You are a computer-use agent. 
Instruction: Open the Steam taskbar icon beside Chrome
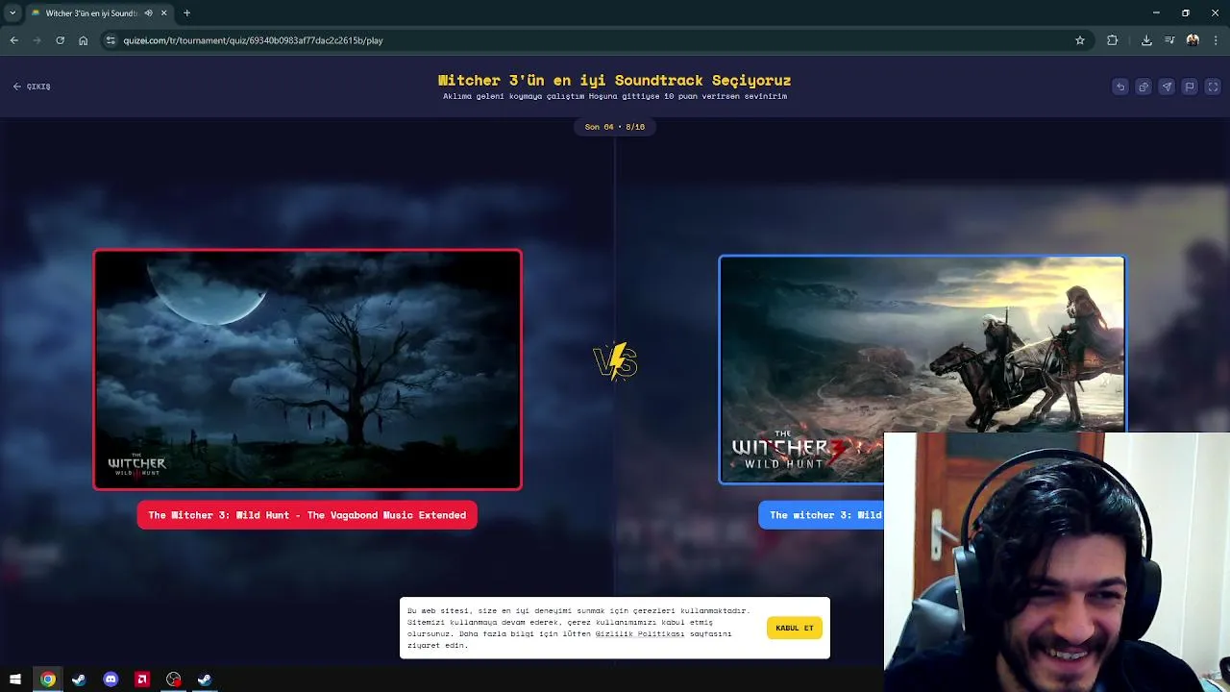[x=79, y=680]
